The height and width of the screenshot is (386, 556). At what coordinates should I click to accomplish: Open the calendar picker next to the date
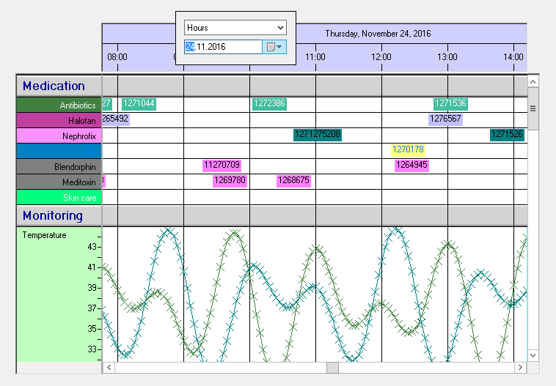click(x=274, y=47)
